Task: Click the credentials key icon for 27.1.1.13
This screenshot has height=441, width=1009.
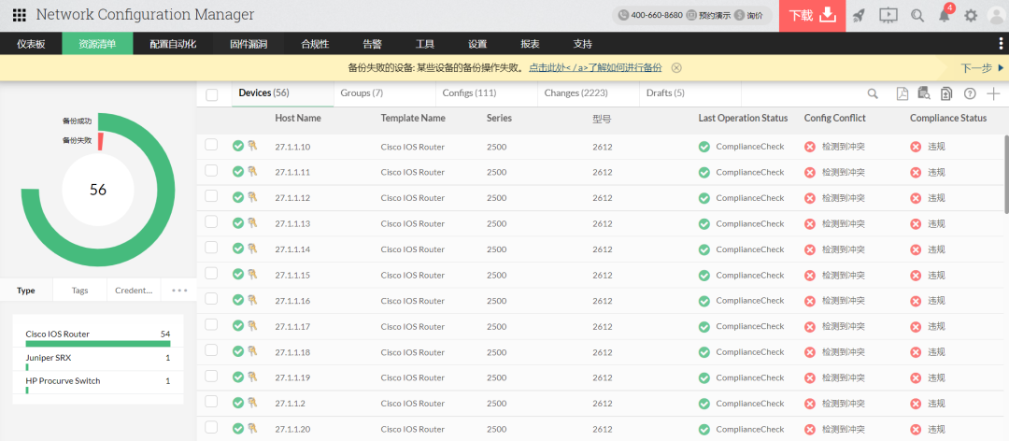Action: coord(252,223)
